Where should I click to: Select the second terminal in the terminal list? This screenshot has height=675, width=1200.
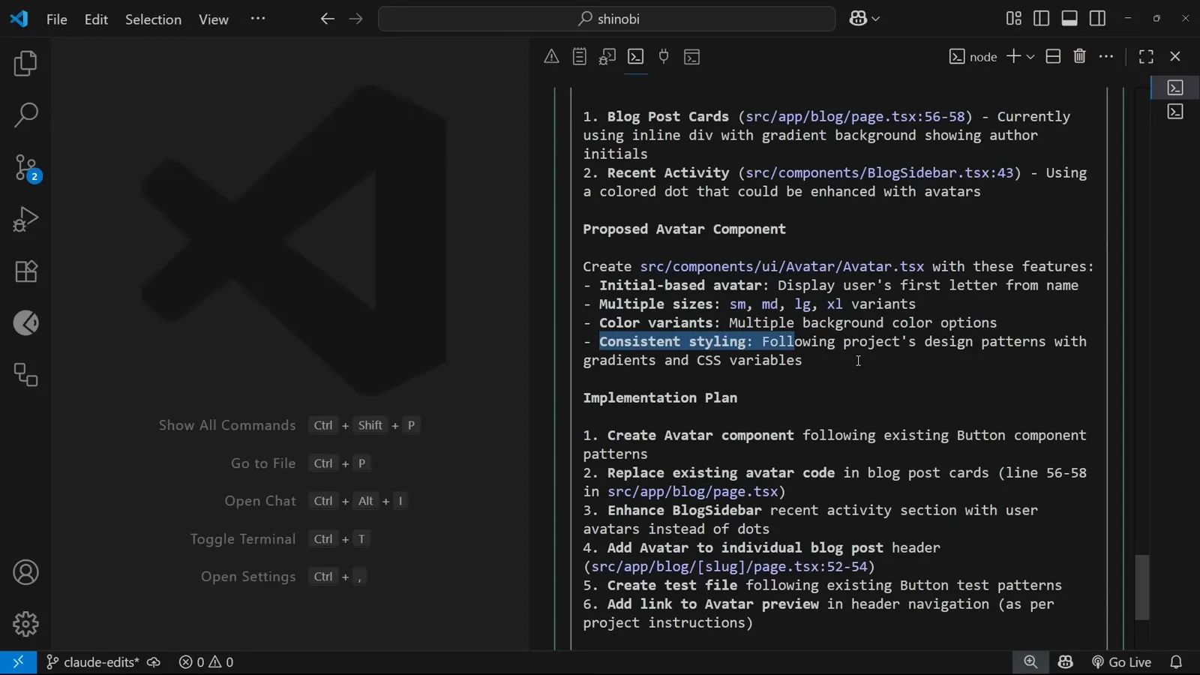tap(1175, 112)
